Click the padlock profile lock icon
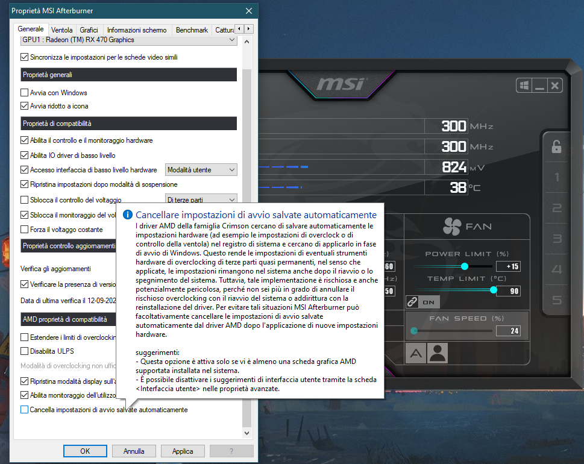This screenshot has height=464, width=584. click(x=556, y=146)
